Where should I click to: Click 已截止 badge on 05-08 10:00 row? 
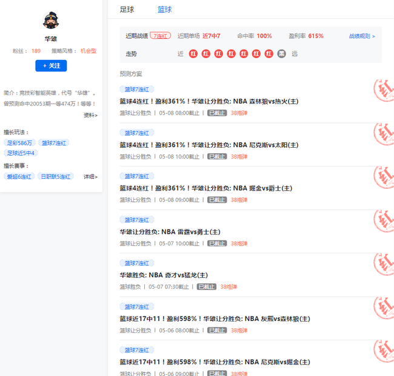point(217,157)
